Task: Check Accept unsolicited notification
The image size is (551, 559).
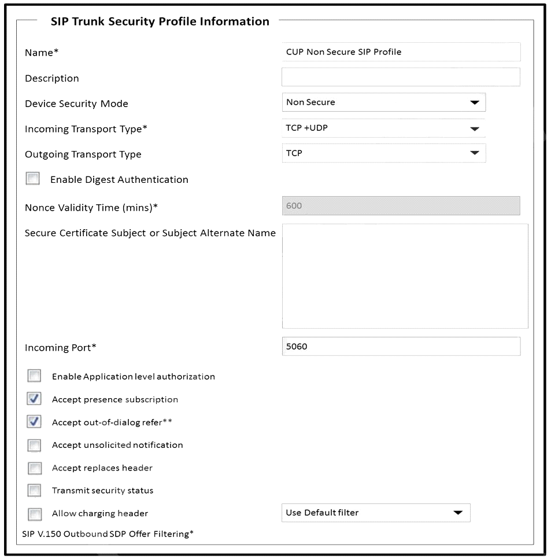Action: (35, 445)
